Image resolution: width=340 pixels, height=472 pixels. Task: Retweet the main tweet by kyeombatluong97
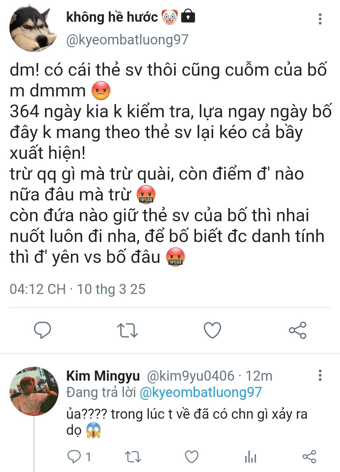tap(127, 330)
